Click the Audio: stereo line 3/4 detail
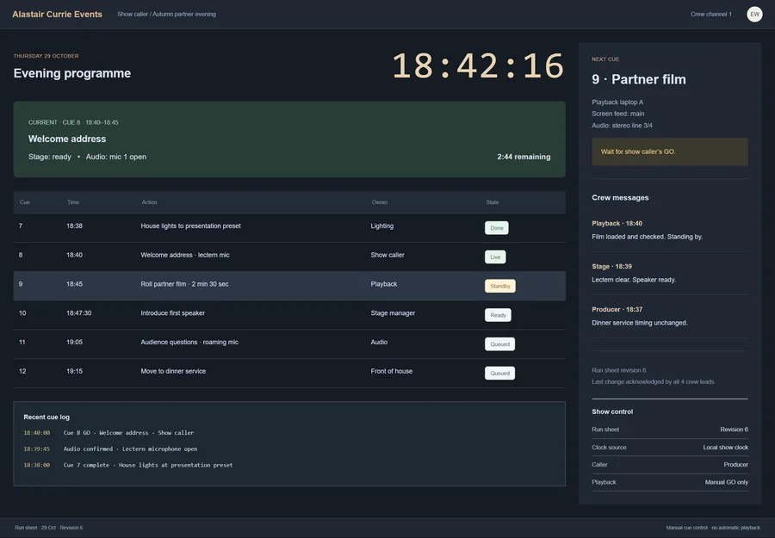 point(622,126)
